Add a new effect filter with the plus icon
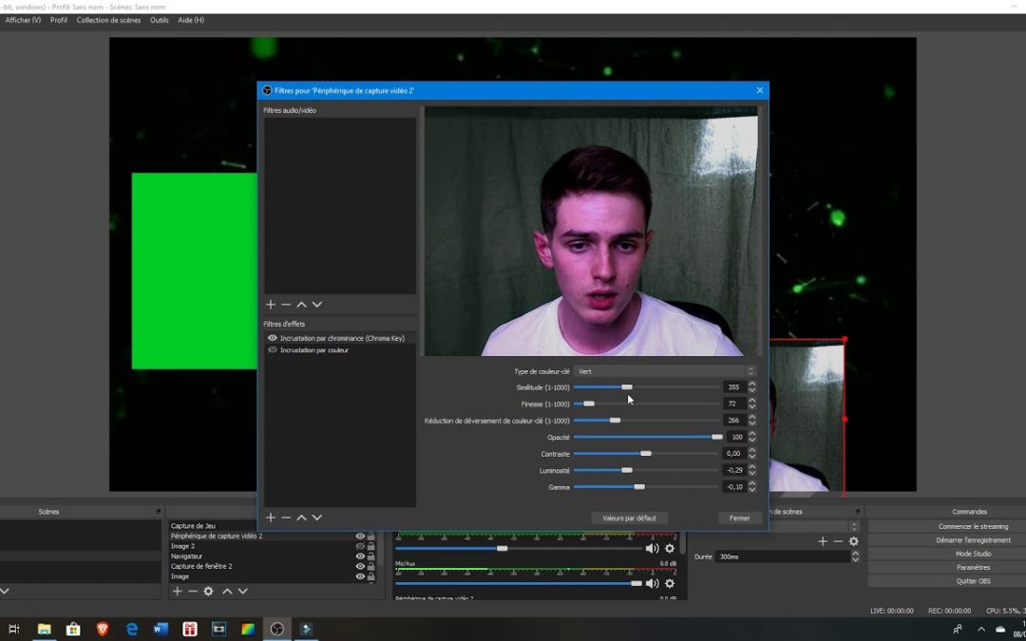This screenshot has width=1026, height=641. [x=271, y=518]
